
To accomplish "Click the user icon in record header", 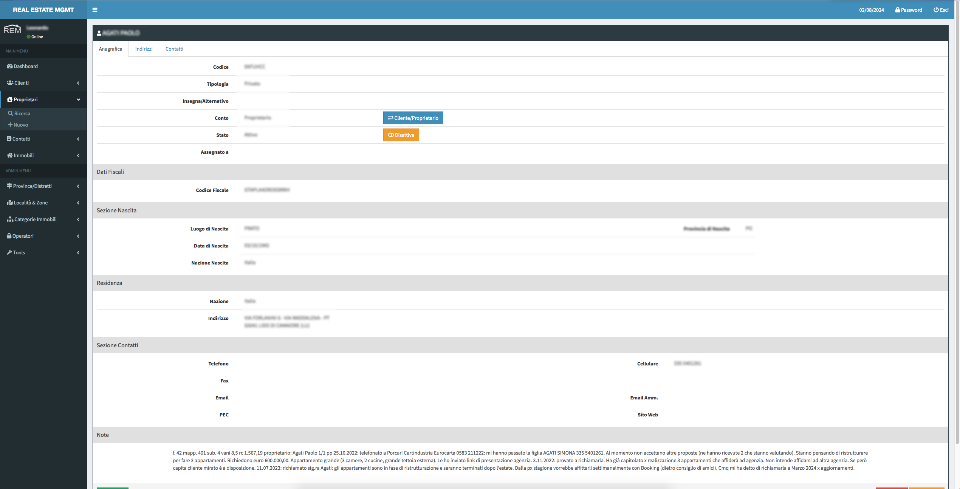I will click(99, 33).
